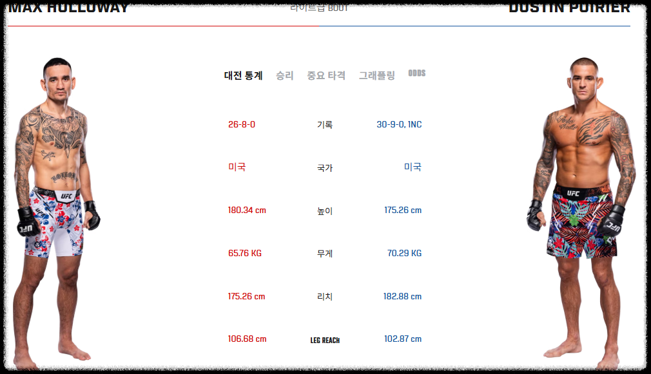Click Poirier's record value 30-9-0, 1NC
This screenshot has width=651, height=374.
coord(399,124)
